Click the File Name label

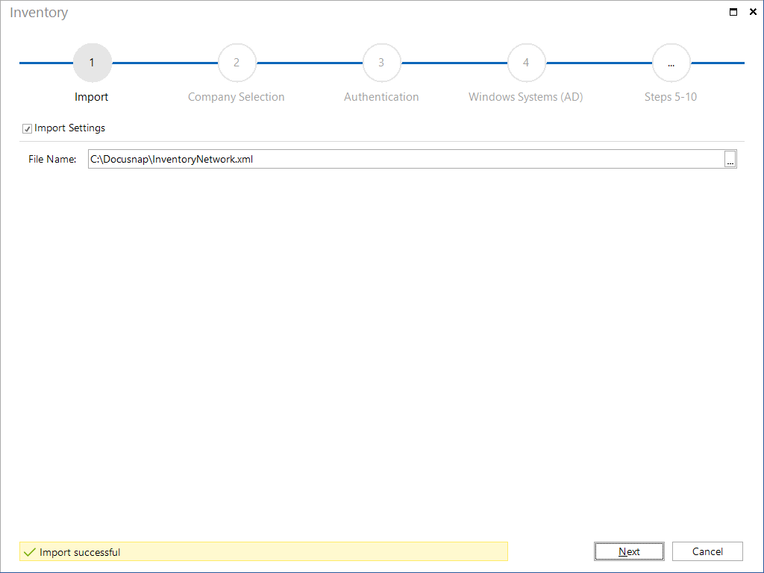point(52,160)
